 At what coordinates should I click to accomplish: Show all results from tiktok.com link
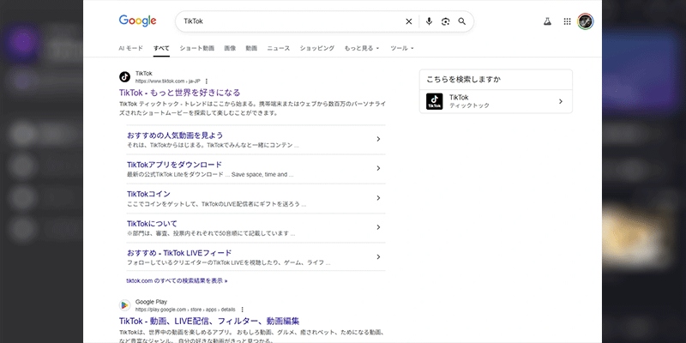click(x=177, y=281)
